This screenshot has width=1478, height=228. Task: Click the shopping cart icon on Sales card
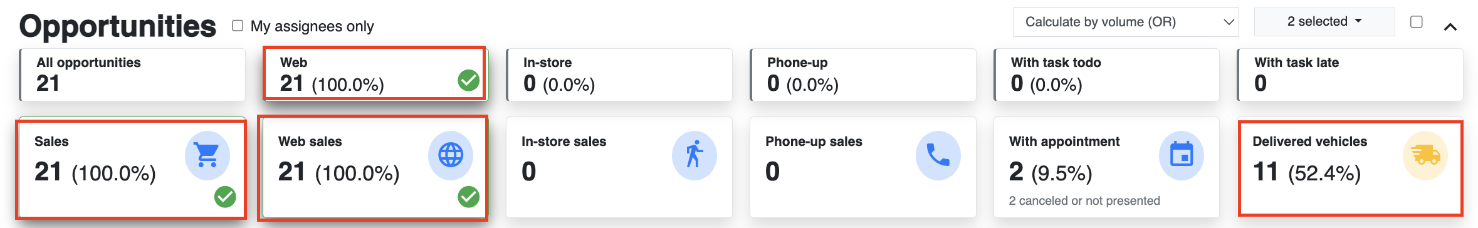click(x=207, y=155)
